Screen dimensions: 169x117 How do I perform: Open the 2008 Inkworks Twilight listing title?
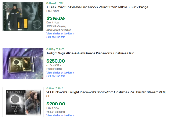[106, 92]
